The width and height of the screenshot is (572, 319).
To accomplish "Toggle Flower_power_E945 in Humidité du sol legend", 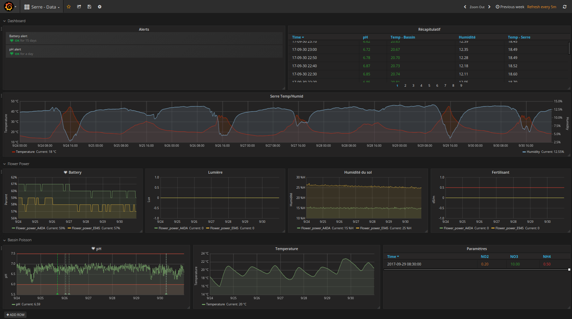I will (374, 228).
